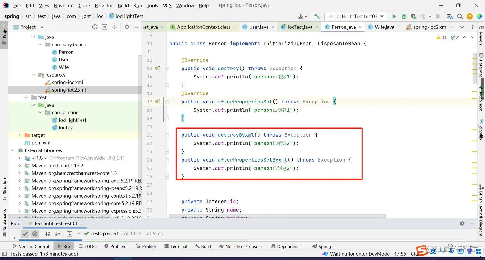Screen dimensions: 485x260
Task: Open the user account dropdown
Action: 303,16
